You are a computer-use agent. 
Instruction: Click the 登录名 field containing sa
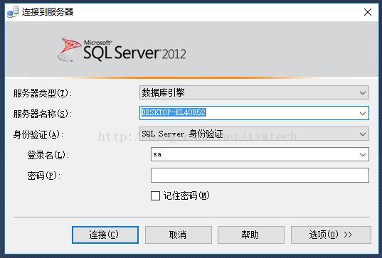260,154
